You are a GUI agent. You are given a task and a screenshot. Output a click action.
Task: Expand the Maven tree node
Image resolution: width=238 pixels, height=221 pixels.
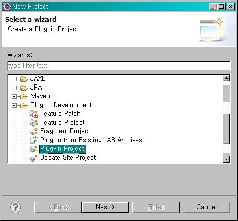point(14,96)
